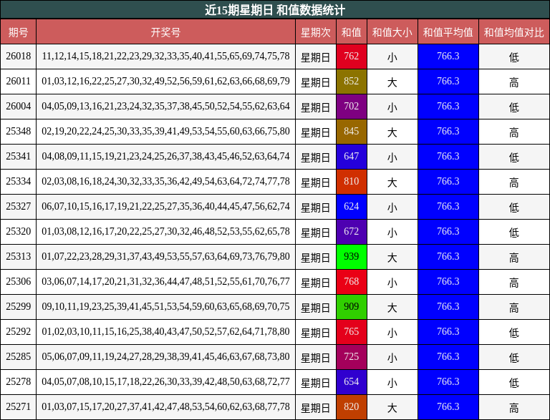Select issue number 25299
This screenshot has width=550, height=420.
(18, 307)
